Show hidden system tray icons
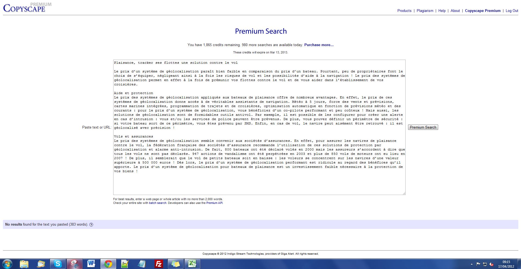521x269 pixels. coord(471,264)
